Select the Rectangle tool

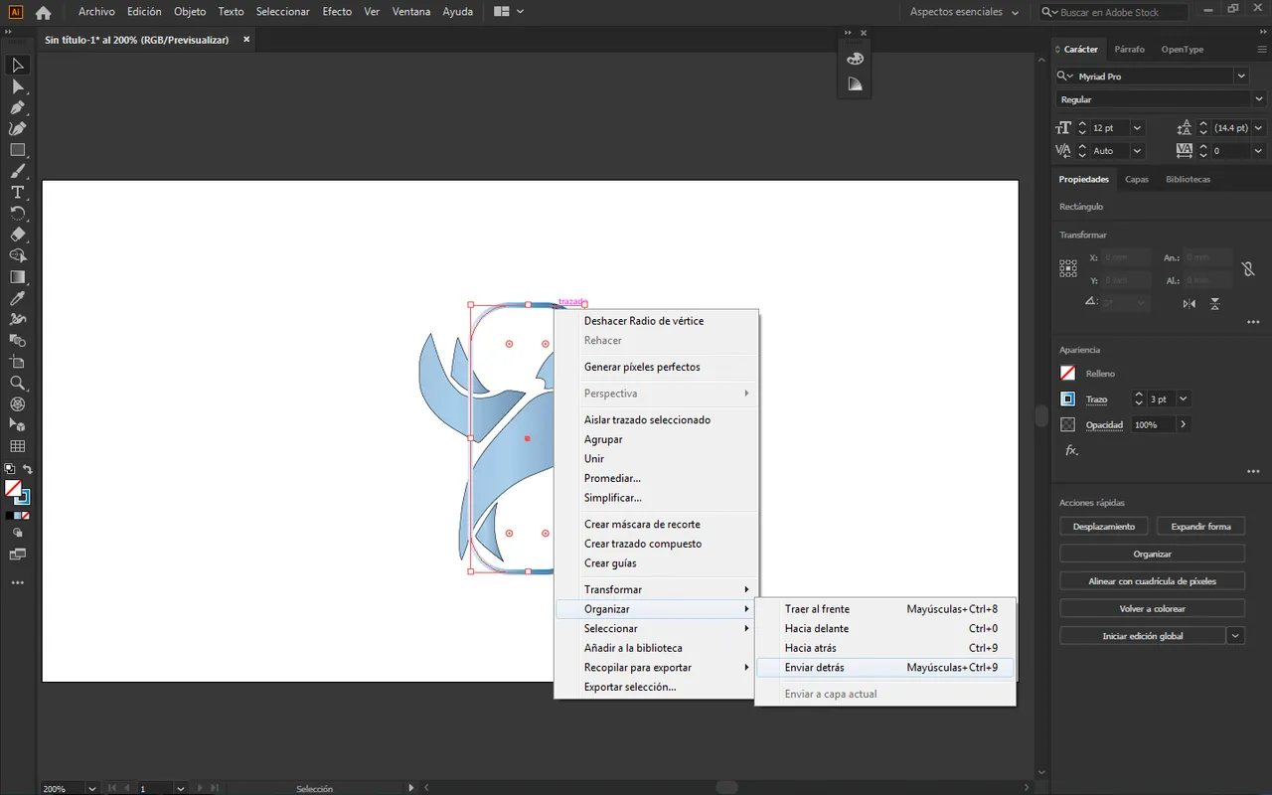click(x=18, y=150)
